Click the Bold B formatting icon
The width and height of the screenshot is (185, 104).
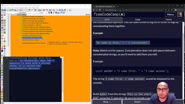coord(51,13)
